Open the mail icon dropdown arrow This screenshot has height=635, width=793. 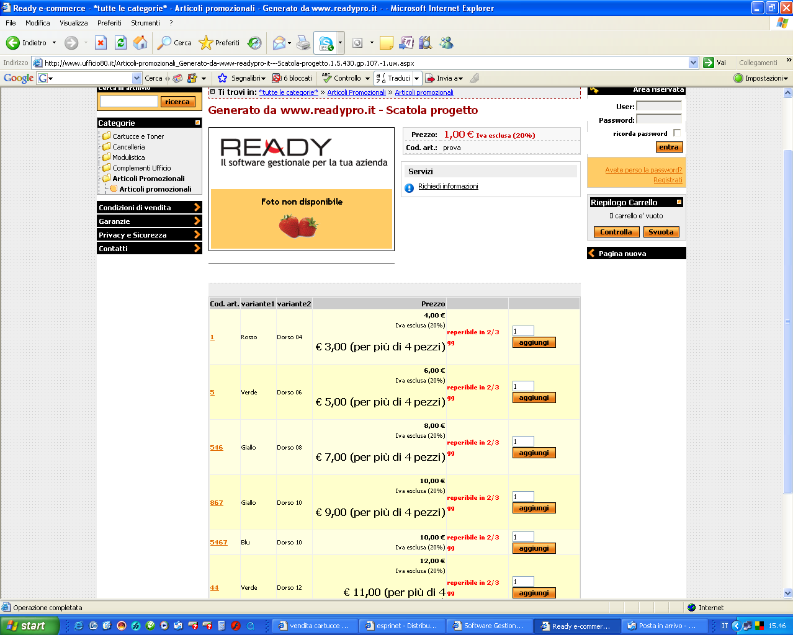(x=289, y=43)
